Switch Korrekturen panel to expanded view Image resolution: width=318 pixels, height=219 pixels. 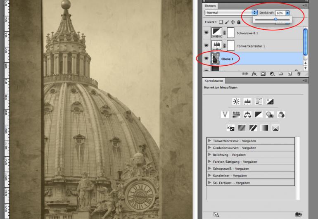coord(298,214)
